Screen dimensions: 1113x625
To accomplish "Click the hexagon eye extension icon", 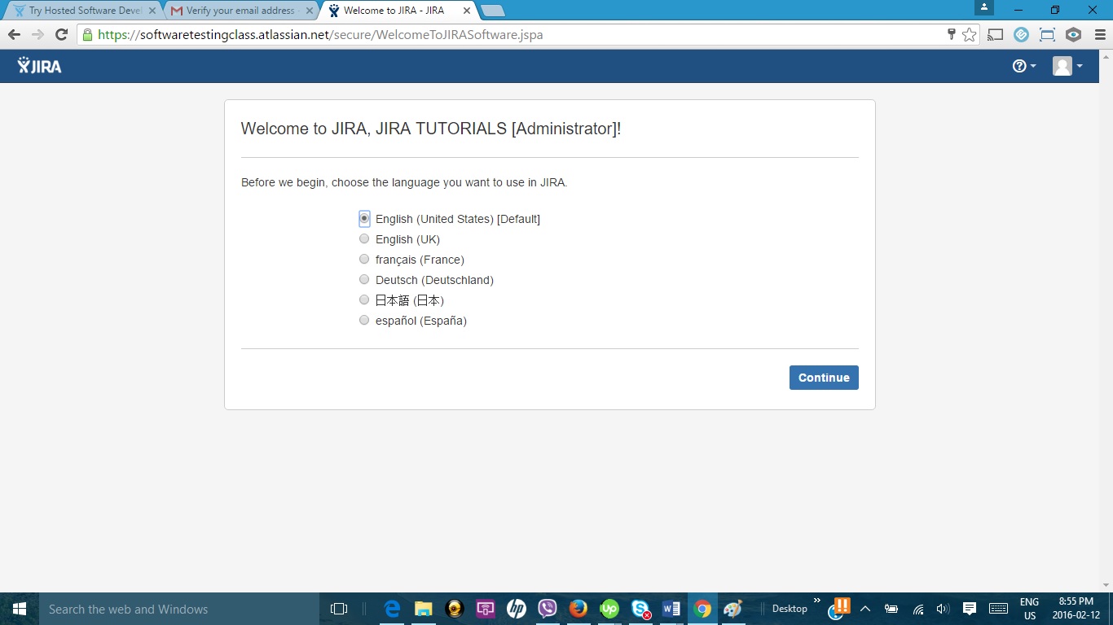I will coord(1073,35).
